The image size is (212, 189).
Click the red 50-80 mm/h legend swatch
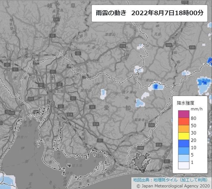click(x=184, y=121)
